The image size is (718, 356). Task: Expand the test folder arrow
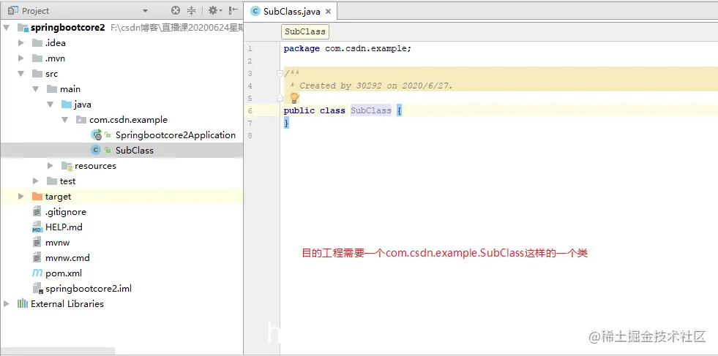[x=36, y=181]
